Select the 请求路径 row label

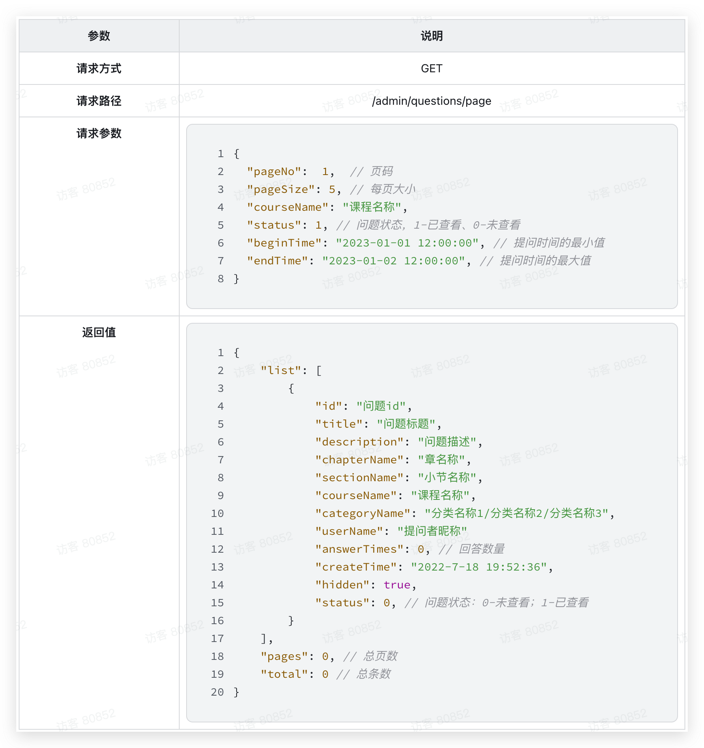coord(99,101)
